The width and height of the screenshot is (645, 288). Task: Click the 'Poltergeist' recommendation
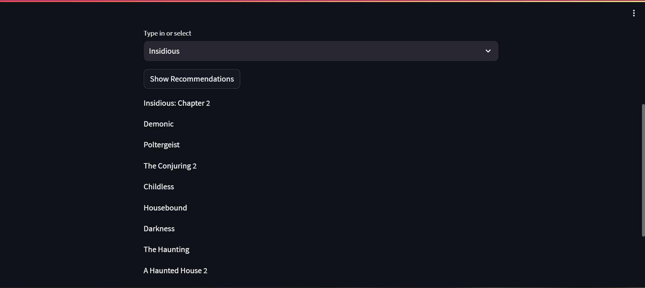pyautogui.click(x=162, y=145)
